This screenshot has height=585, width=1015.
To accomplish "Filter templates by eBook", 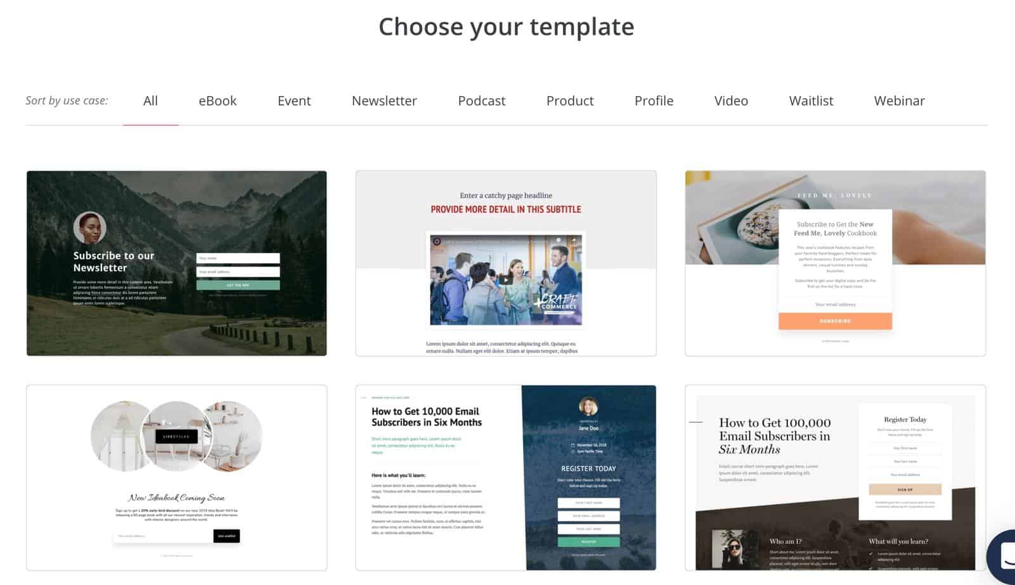I will (x=217, y=101).
